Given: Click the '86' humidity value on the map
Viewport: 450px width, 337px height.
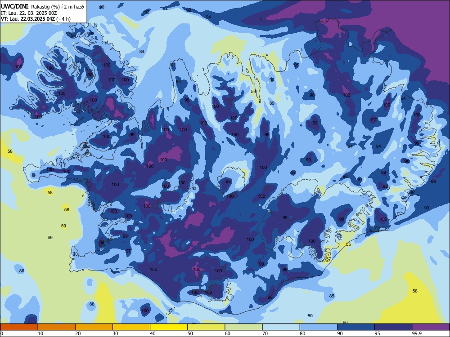Looking at the screenshot, I should [22, 271].
